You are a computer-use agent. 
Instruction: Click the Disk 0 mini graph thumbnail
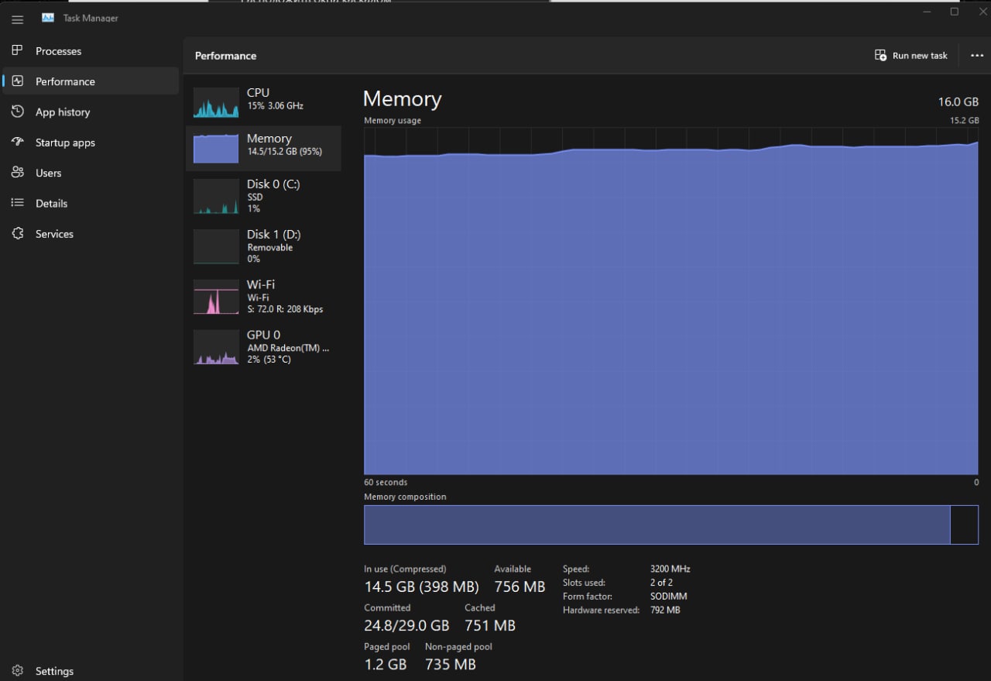(x=216, y=197)
